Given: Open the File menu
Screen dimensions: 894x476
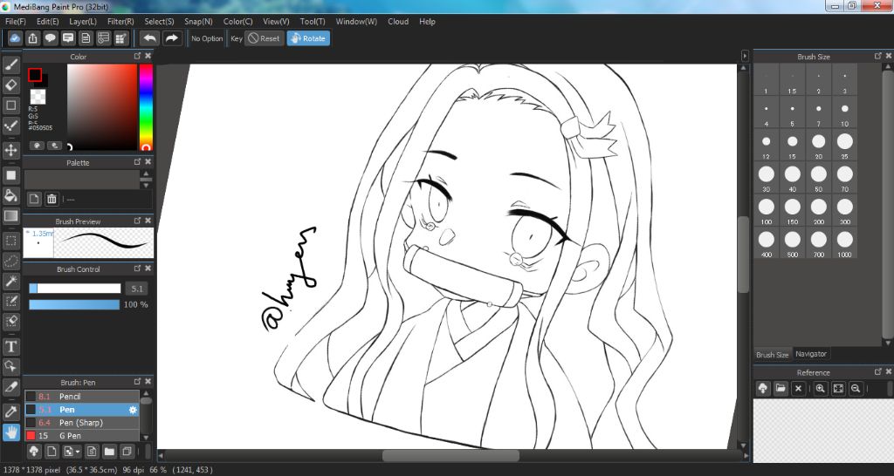Looking at the screenshot, I should [16, 22].
